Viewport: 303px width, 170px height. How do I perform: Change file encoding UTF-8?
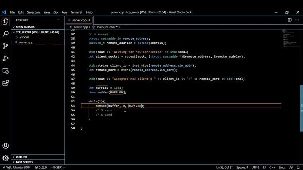(x=256, y=167)
